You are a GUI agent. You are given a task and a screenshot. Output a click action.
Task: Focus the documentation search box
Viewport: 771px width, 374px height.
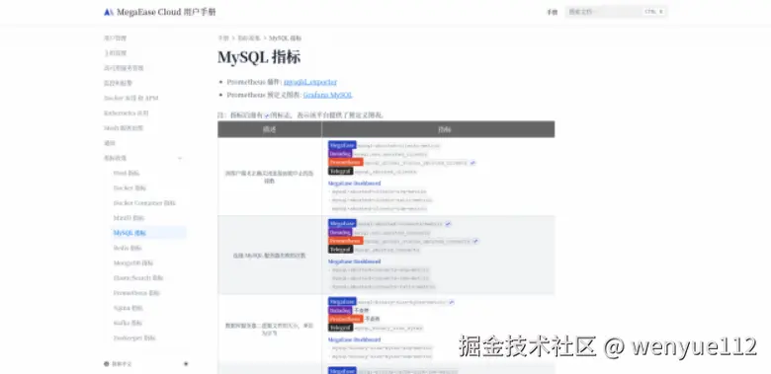pos(616,12)
